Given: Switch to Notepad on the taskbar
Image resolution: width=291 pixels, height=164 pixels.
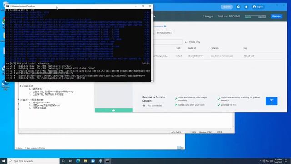Looking at the screenshot, I should (x=100, y=161).
